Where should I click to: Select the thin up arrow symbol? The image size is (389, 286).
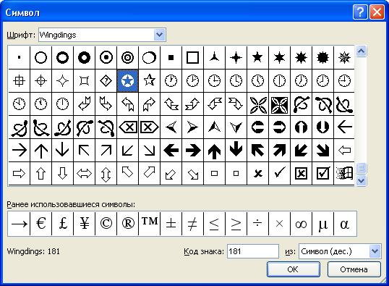coord(41,151)
